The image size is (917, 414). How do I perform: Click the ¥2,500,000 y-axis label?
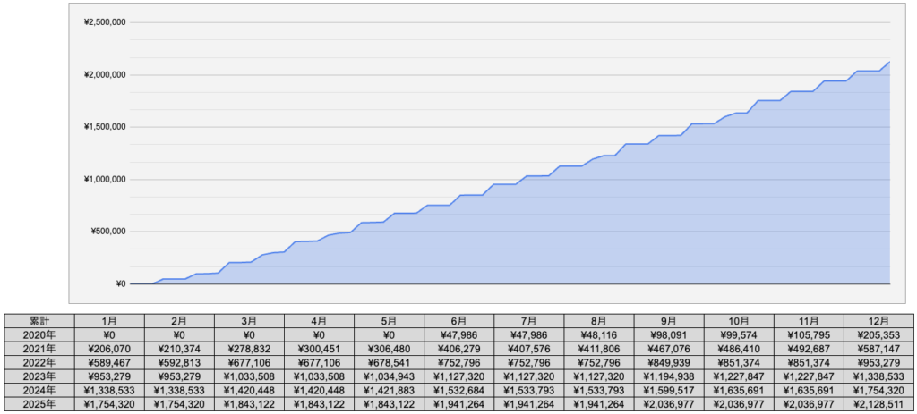pyautogui.click(x=104, y=21)
